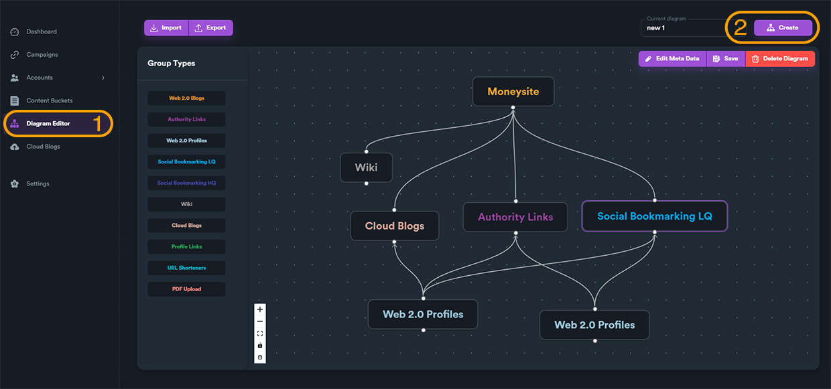
Task: Click the Accounts people icon
Action: click(x=15, y=78)
